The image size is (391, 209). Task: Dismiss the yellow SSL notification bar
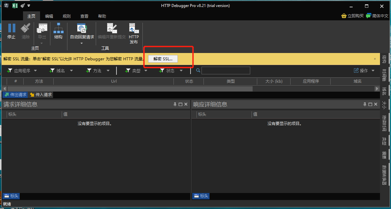(375, 59)
